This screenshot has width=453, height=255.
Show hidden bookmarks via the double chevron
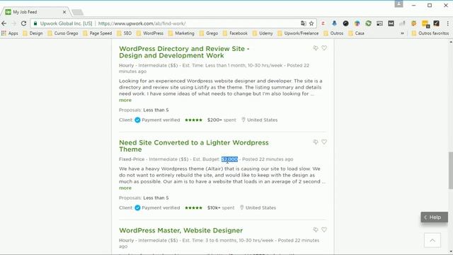[402, 33]
